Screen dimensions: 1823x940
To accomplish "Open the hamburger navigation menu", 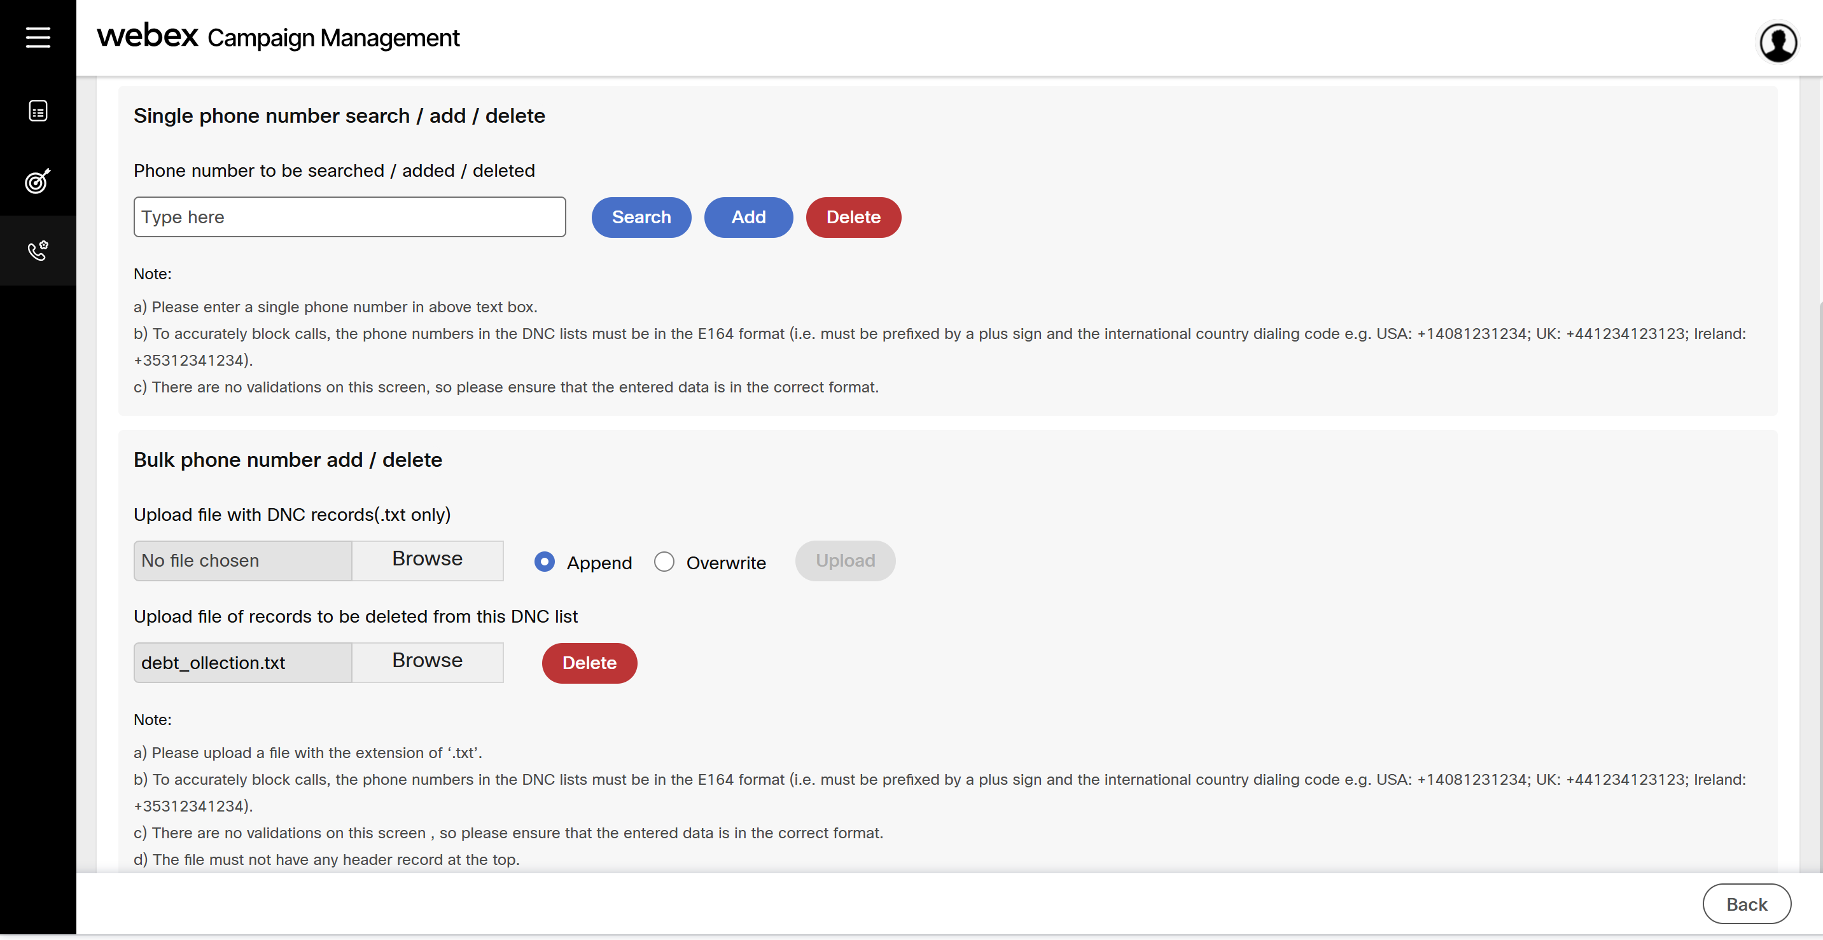I will tap(38, 38).
